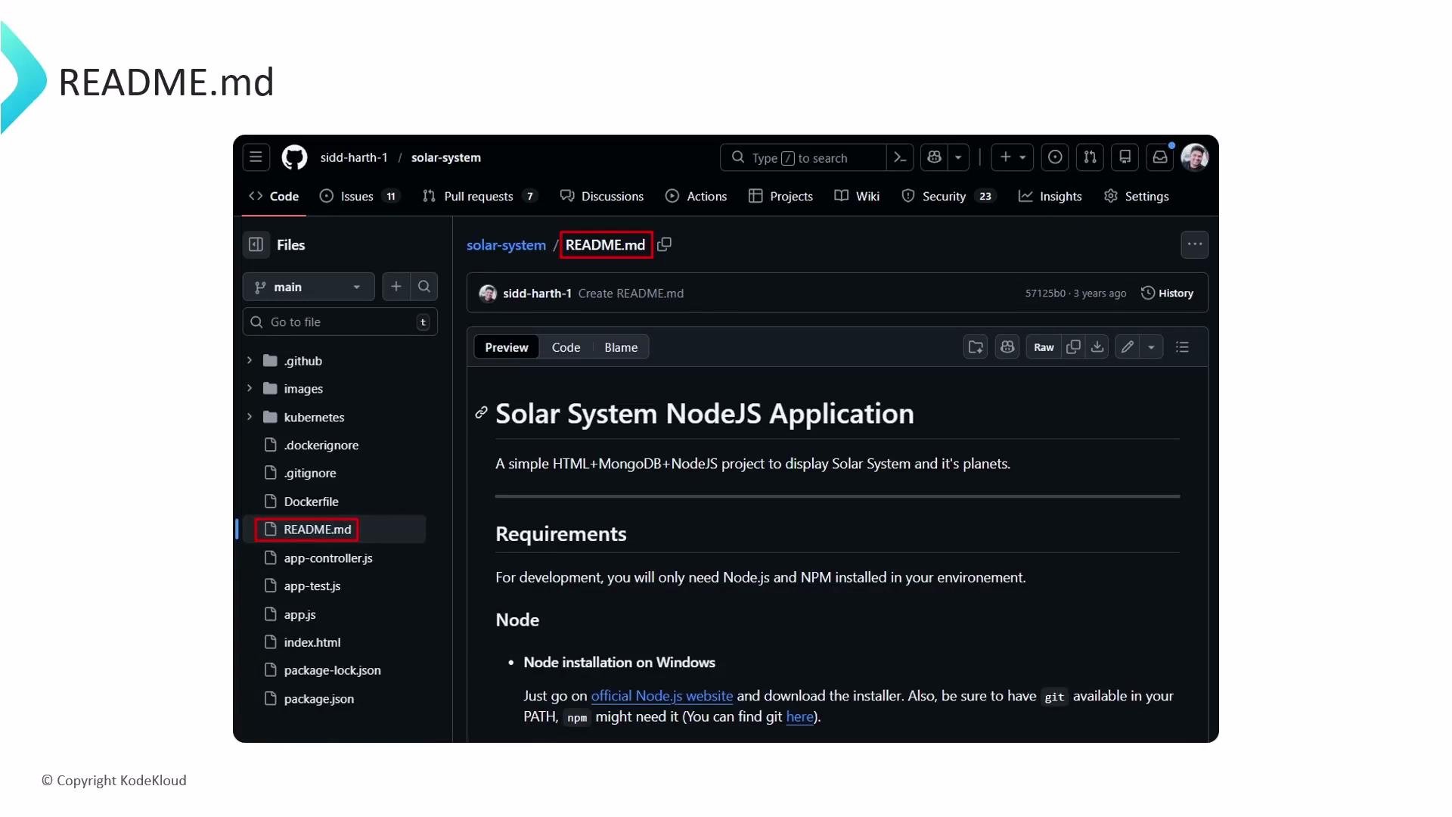Copy file path icon next to README.md
This screenshot has height=817, width=1452.
pyautogui.click(x=664, y=244)
